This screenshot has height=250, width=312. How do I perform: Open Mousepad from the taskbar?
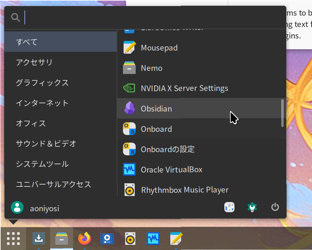176,239
